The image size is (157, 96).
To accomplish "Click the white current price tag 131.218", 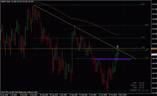I will (154, 55).
